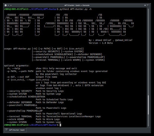Click the blinking cursor on the last prompt

coord(60,125)
